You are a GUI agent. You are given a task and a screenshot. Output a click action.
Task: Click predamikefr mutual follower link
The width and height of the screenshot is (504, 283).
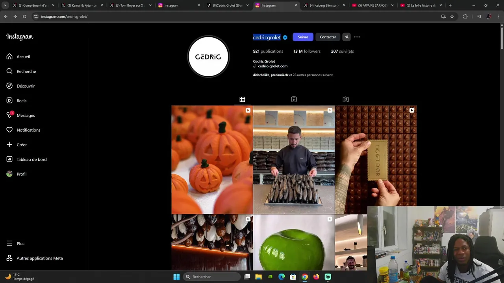click(280, 75)
